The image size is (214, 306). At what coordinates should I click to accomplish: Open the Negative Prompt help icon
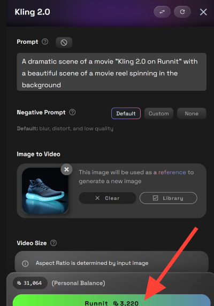coord(72,112)
